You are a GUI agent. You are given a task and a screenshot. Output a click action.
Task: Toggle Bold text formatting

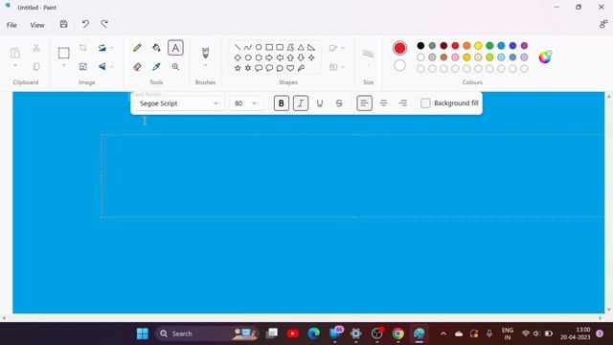point(281,103)
